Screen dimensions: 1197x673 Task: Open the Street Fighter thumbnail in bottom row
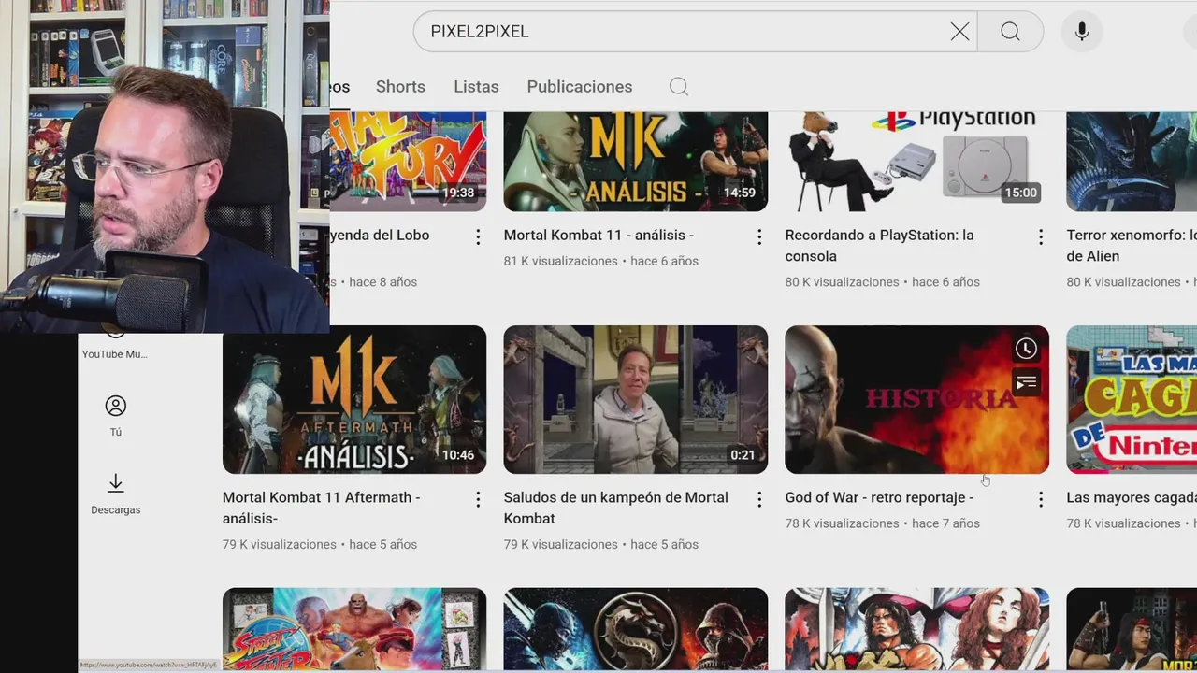354,629
